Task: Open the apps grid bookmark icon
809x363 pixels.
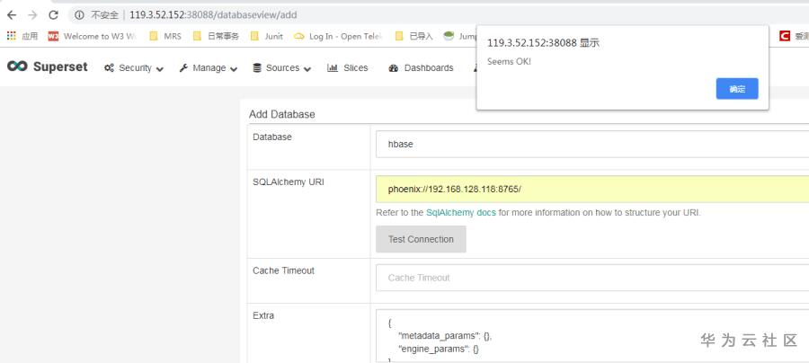Action: click(x=12, y=36)
